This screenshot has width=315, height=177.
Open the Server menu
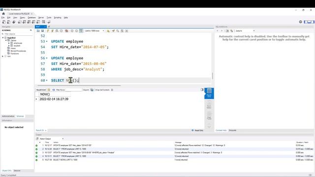(41, 18)
